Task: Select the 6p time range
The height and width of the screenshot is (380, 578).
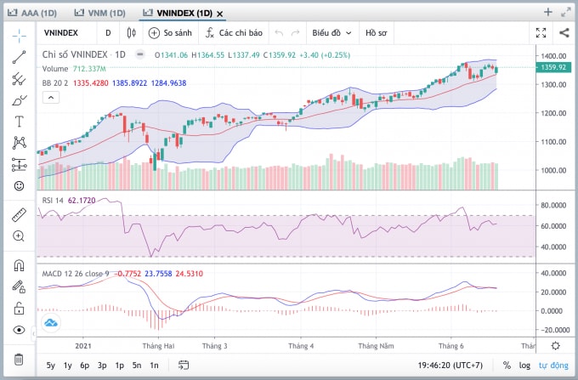Action: click(x=85, y=366)
